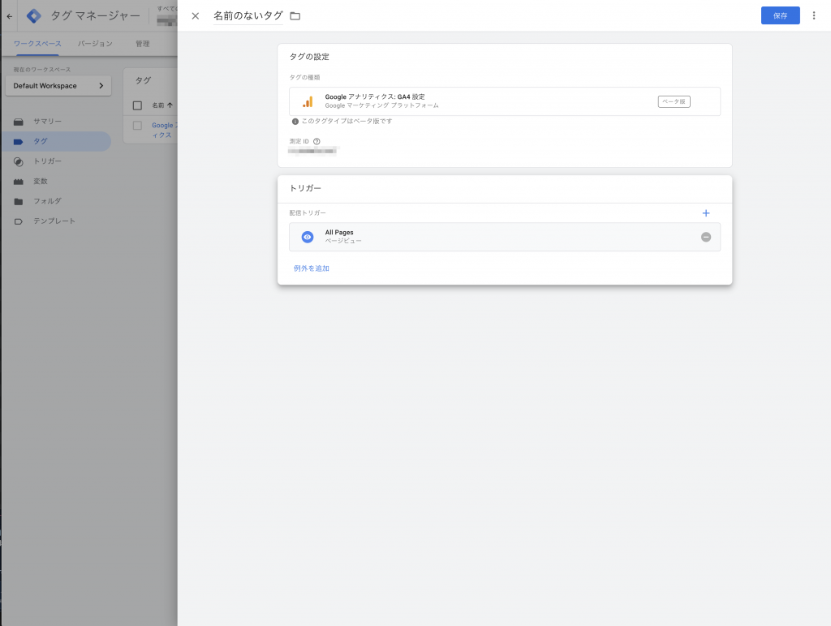Image resolution: width=831 pixels, height=626 pixels.
Task: Click the トリガー circle icon
Action: [x=19, y=161]
